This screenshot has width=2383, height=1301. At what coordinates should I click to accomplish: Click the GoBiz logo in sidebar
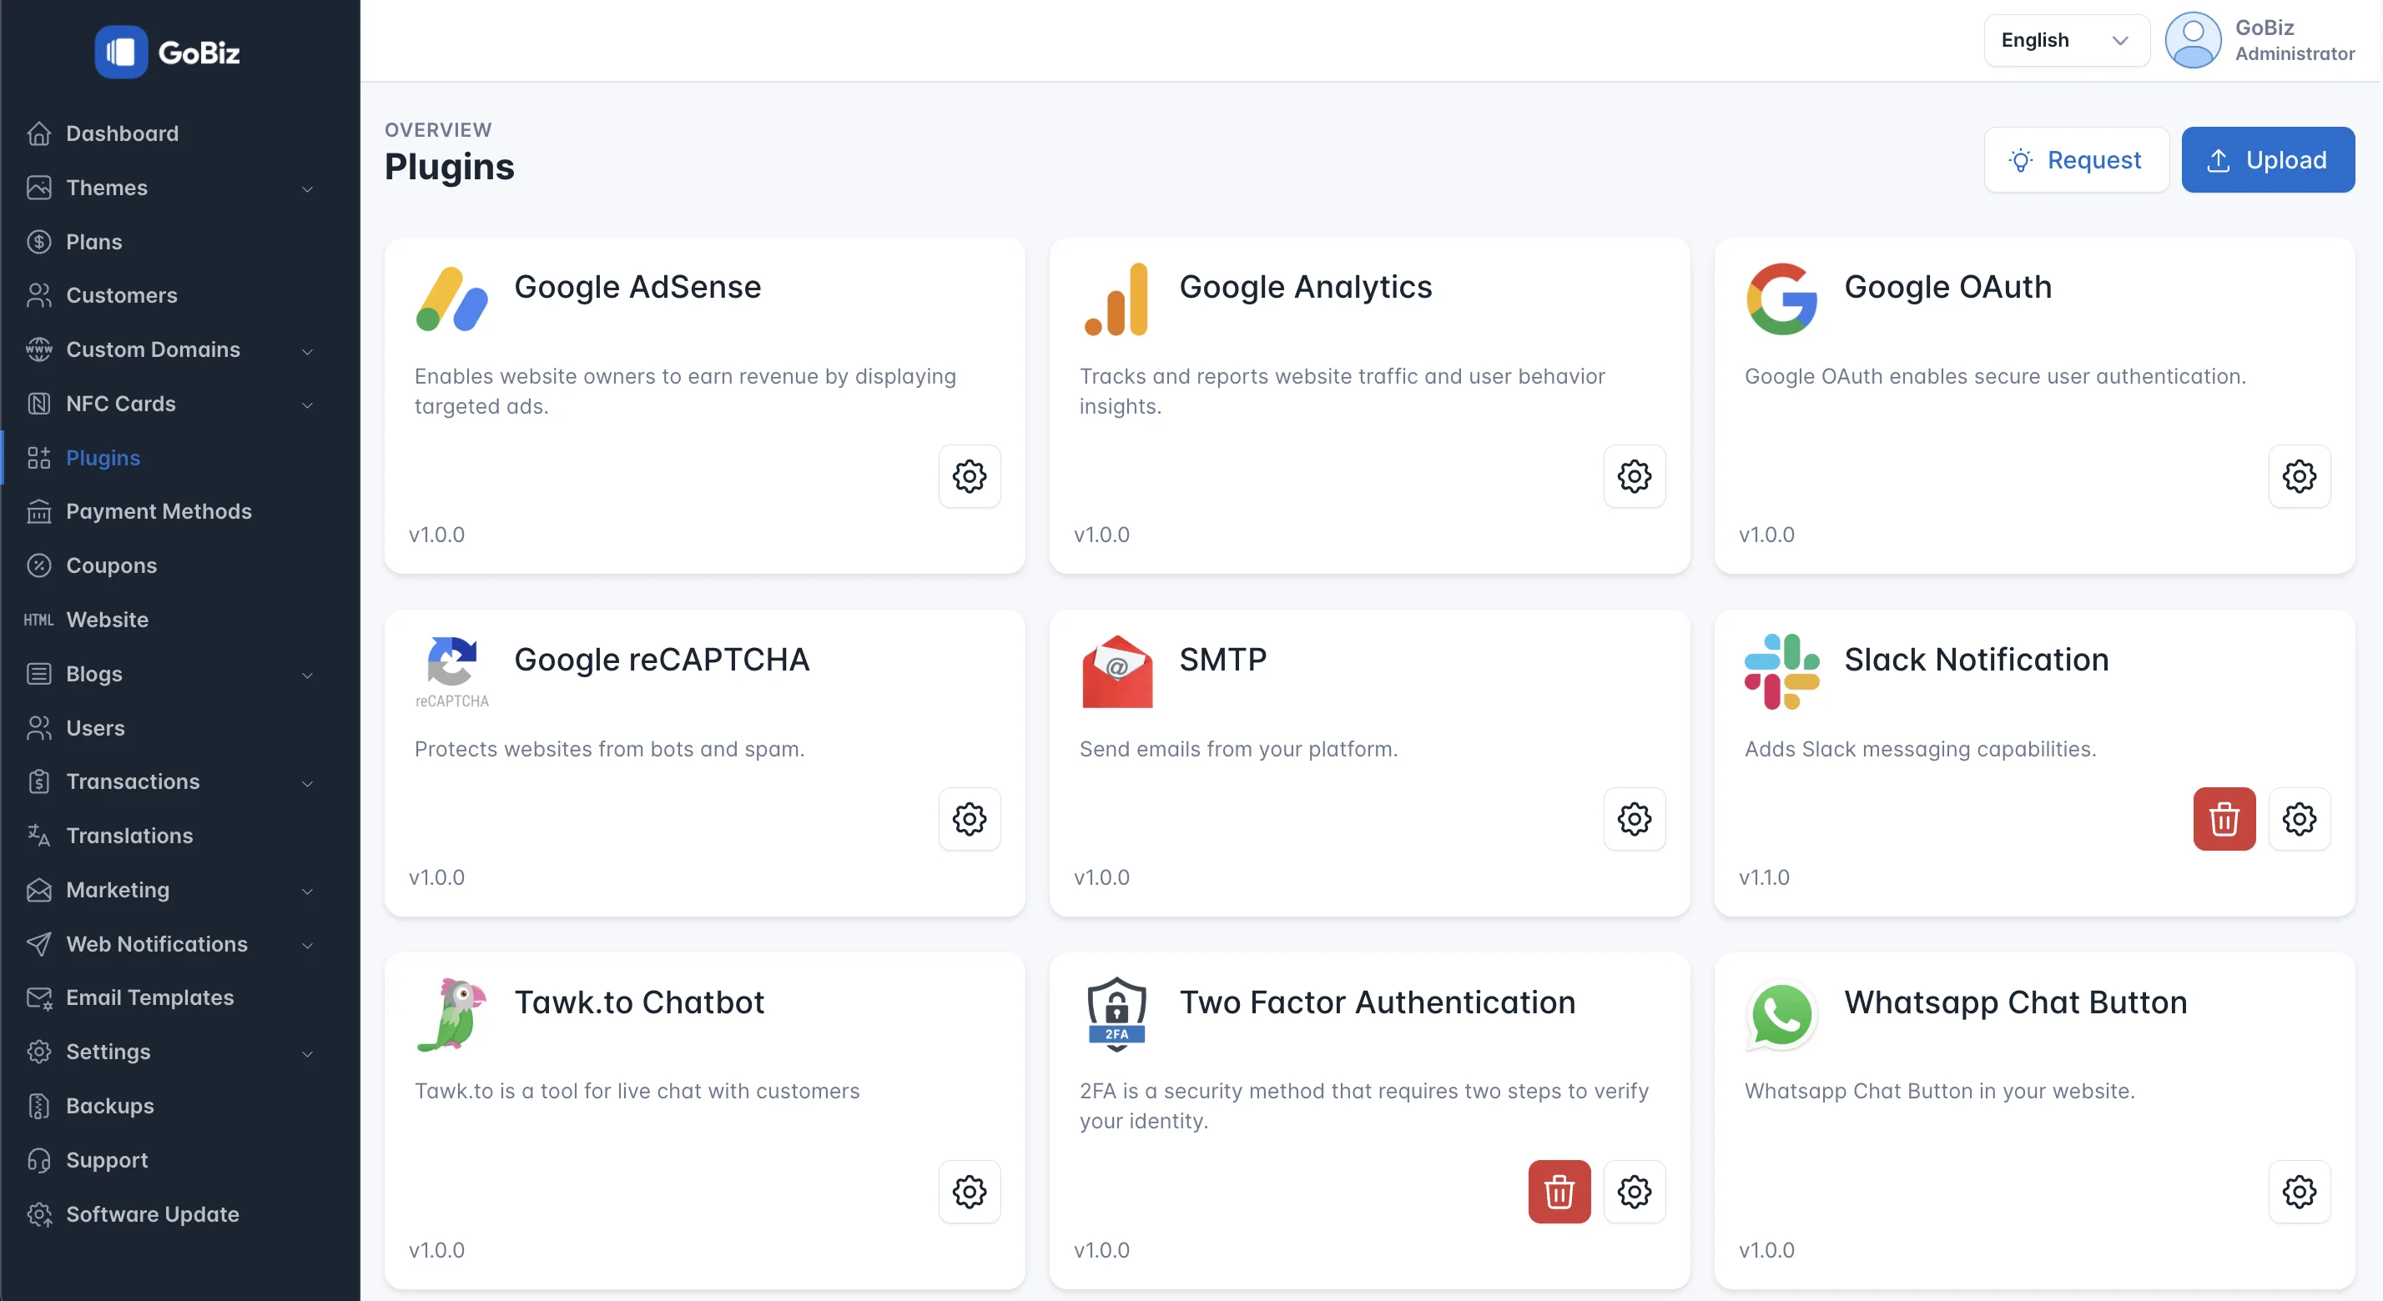168,52
